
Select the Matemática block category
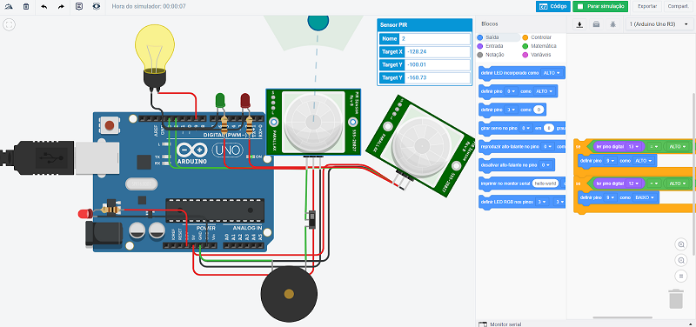[543, 46]
